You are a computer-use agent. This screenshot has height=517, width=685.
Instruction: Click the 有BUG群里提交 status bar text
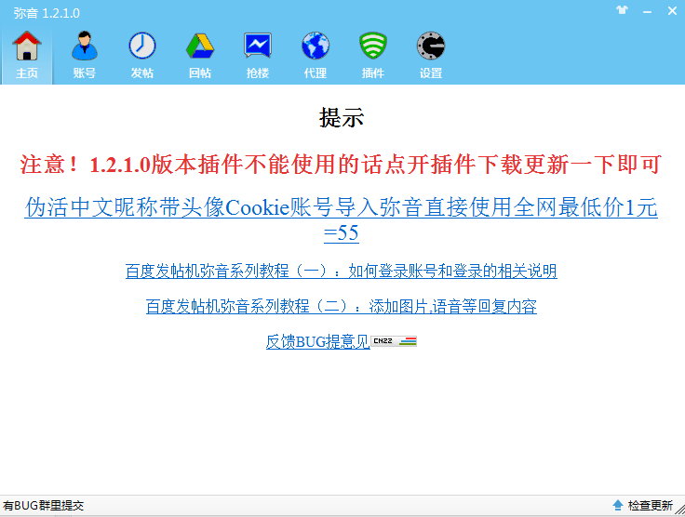click(43, 506)
